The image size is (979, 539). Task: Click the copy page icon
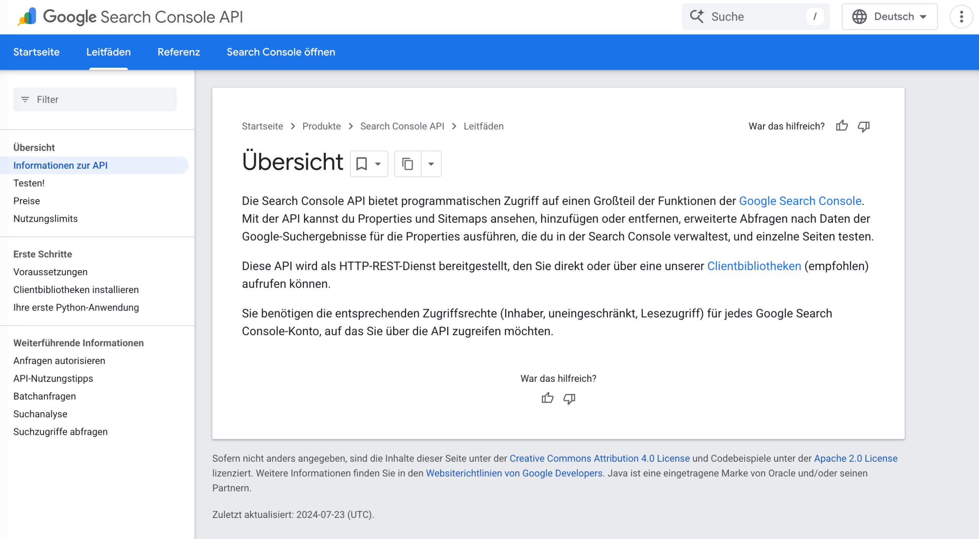tap(407, 164)
